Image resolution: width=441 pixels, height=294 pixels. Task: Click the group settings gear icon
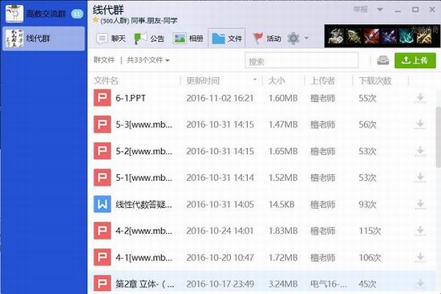pos(293,38)
